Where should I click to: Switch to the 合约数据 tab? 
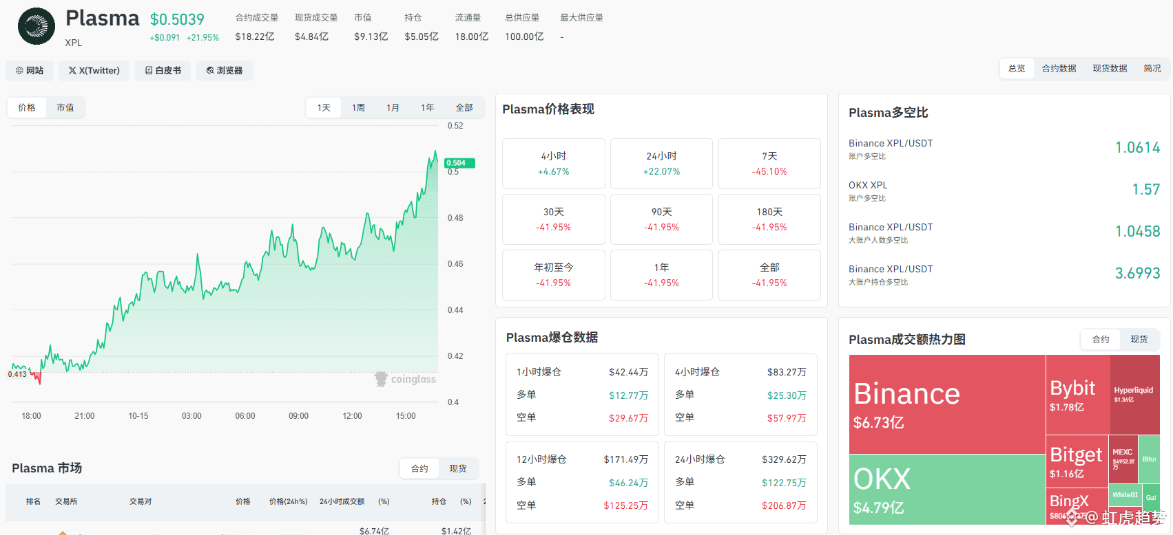(1059, 68)
